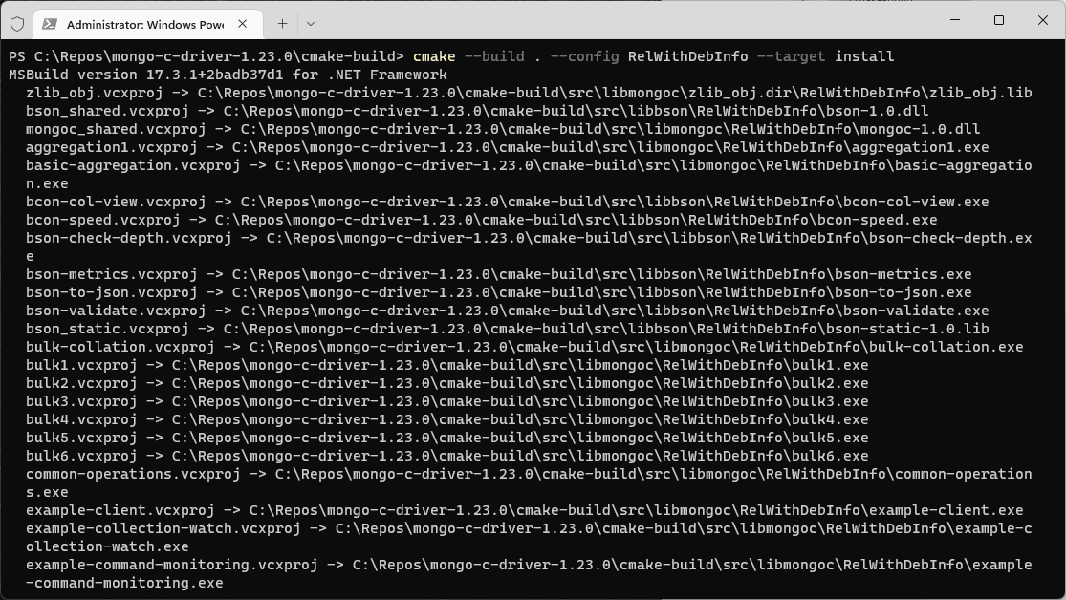
Task: Click the PowerShell icon on the tab
Action: [x=49, y=24]
